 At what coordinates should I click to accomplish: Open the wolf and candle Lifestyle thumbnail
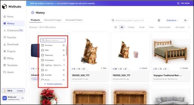pos(128,50)
